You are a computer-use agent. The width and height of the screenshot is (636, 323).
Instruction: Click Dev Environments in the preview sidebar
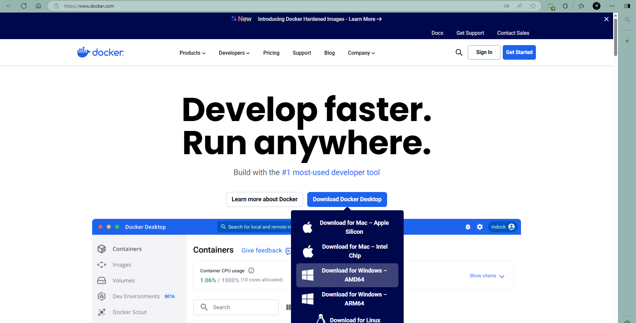coord(136,296)
